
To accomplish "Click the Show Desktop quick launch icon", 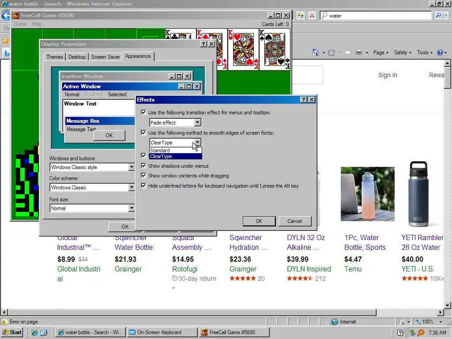I will point(44,333).
